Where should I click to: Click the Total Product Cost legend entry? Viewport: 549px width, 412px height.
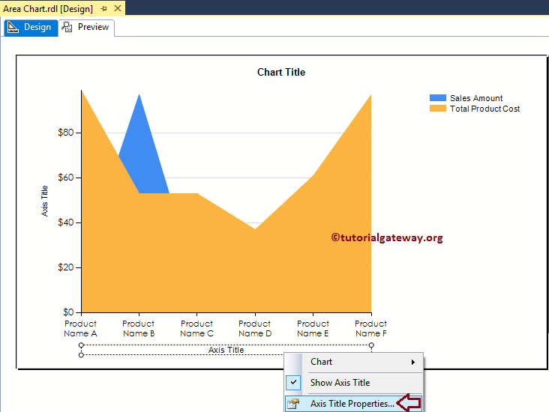click(475, 109)
